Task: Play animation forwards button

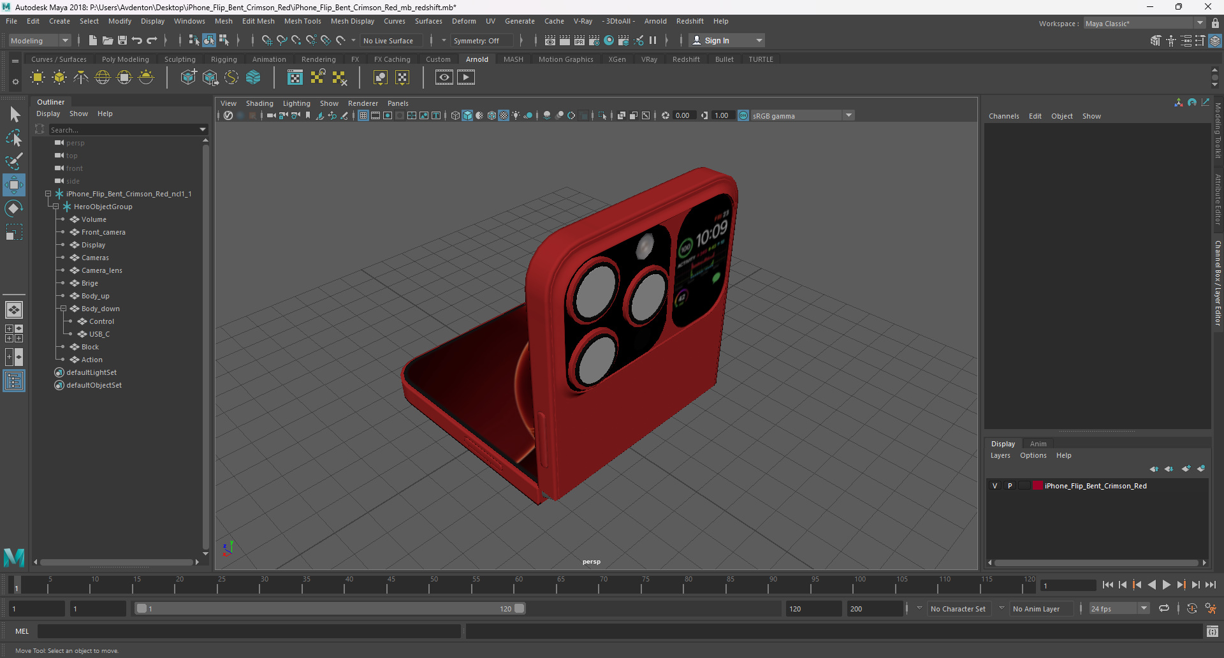Action: point(1166,585)
